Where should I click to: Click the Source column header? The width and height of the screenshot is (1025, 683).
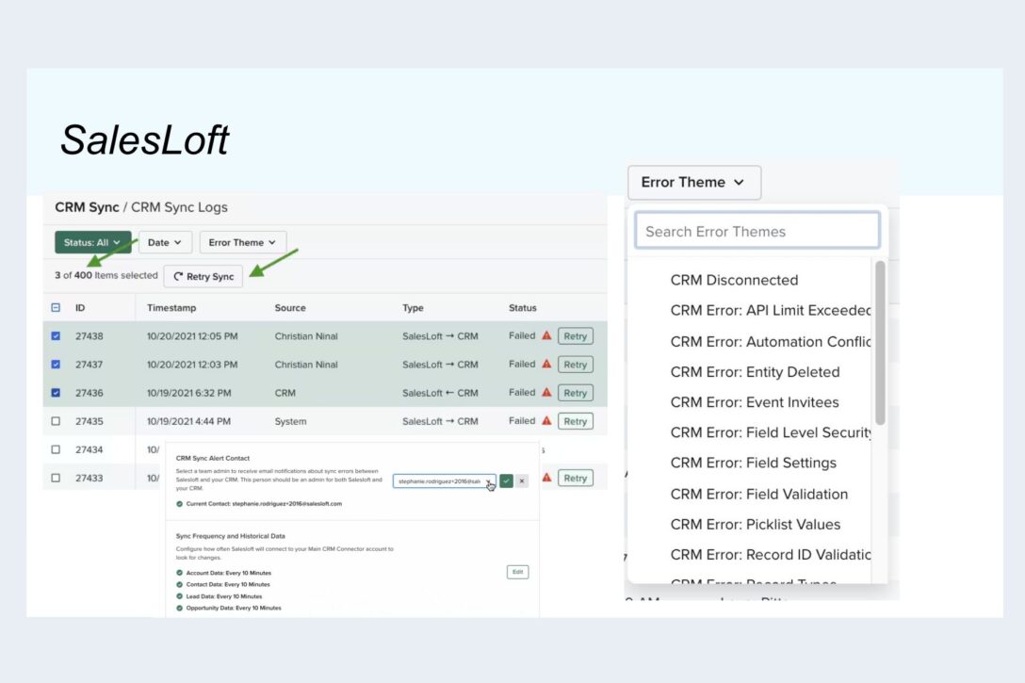point(289,308)
